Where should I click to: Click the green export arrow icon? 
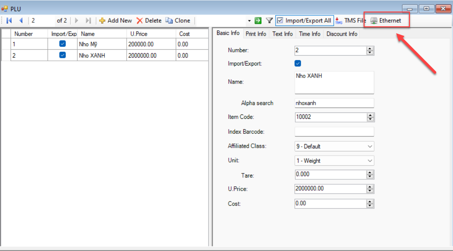(x=258, y=21)
